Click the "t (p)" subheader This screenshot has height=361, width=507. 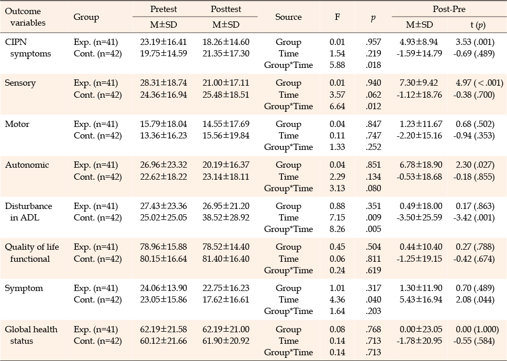(476, 24)
